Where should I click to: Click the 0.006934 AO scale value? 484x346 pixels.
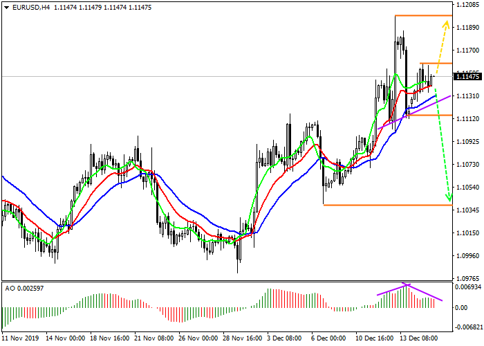469,286
